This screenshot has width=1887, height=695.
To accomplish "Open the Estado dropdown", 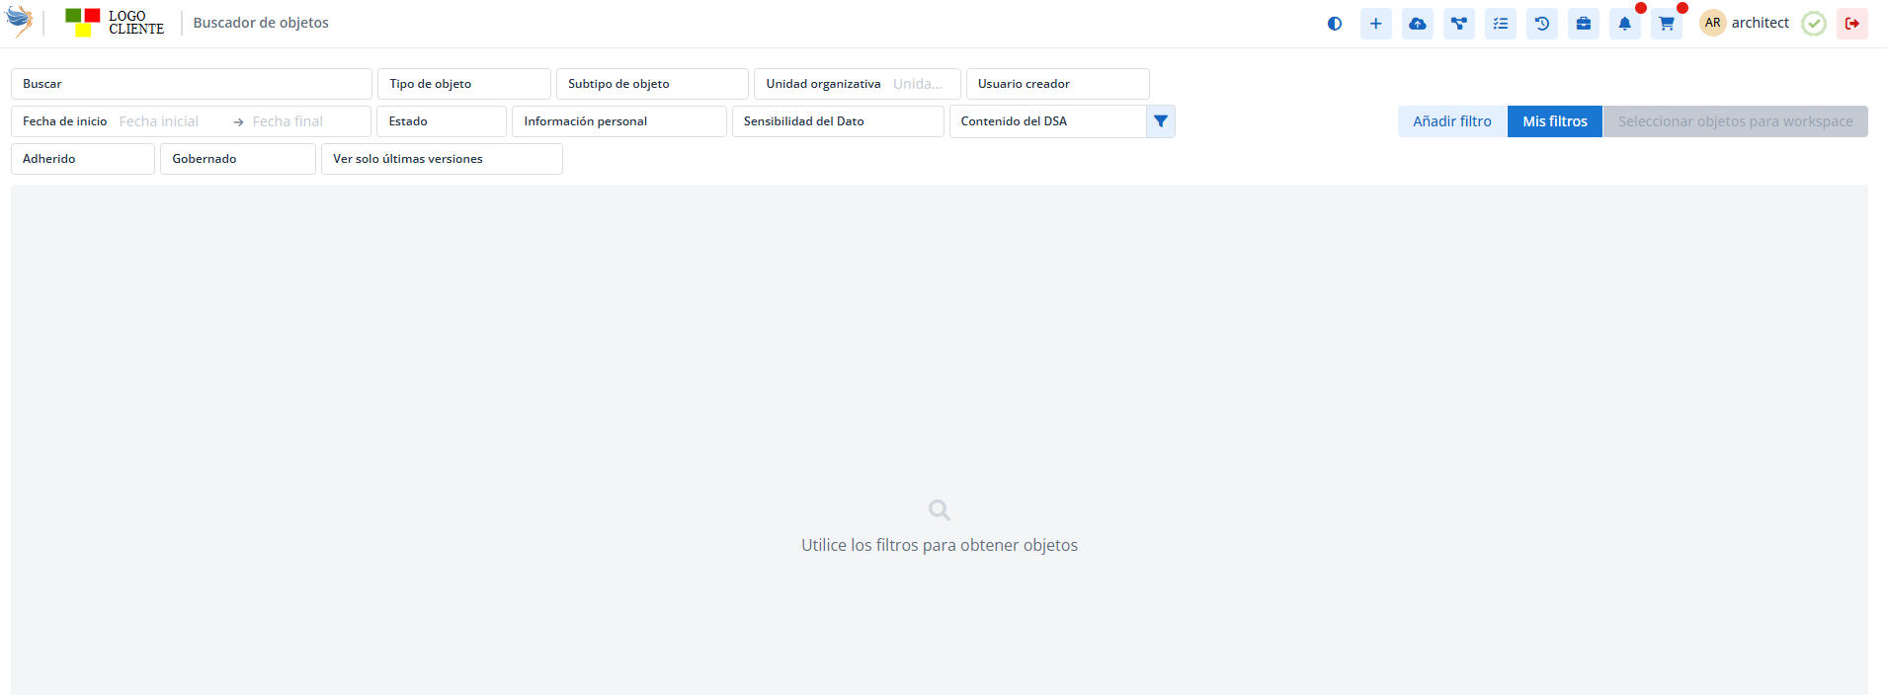I will click(441, 121).
